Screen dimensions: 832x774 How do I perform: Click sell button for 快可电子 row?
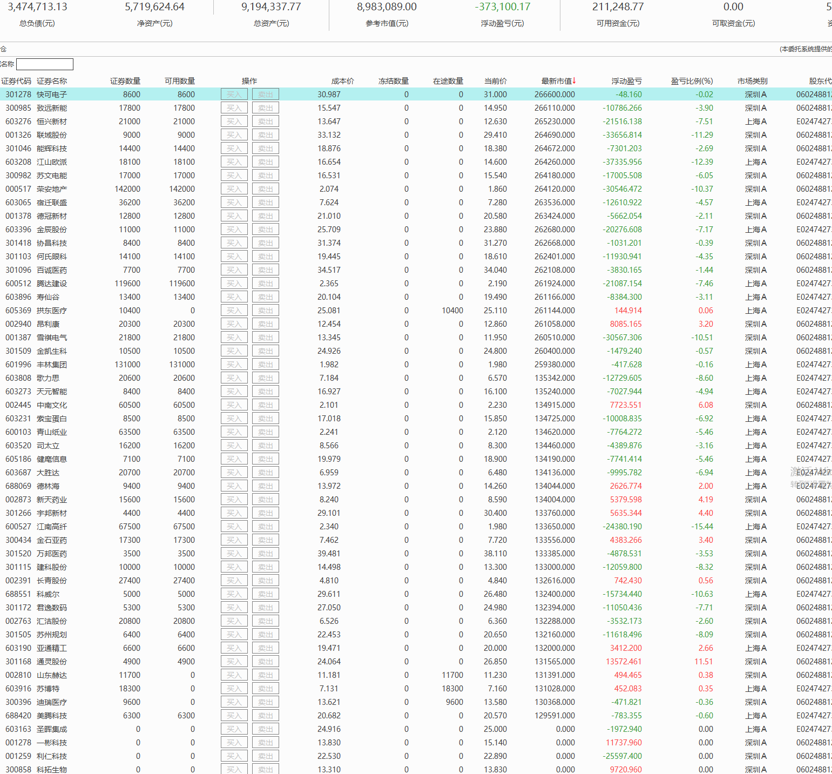266,95
